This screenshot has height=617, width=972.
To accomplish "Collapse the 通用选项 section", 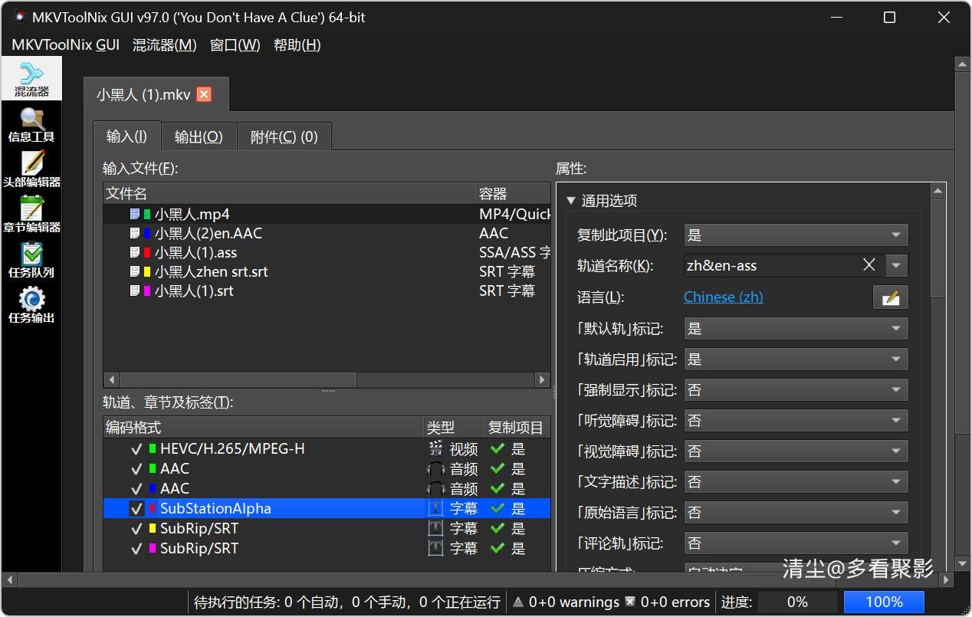I will point(570,201).
